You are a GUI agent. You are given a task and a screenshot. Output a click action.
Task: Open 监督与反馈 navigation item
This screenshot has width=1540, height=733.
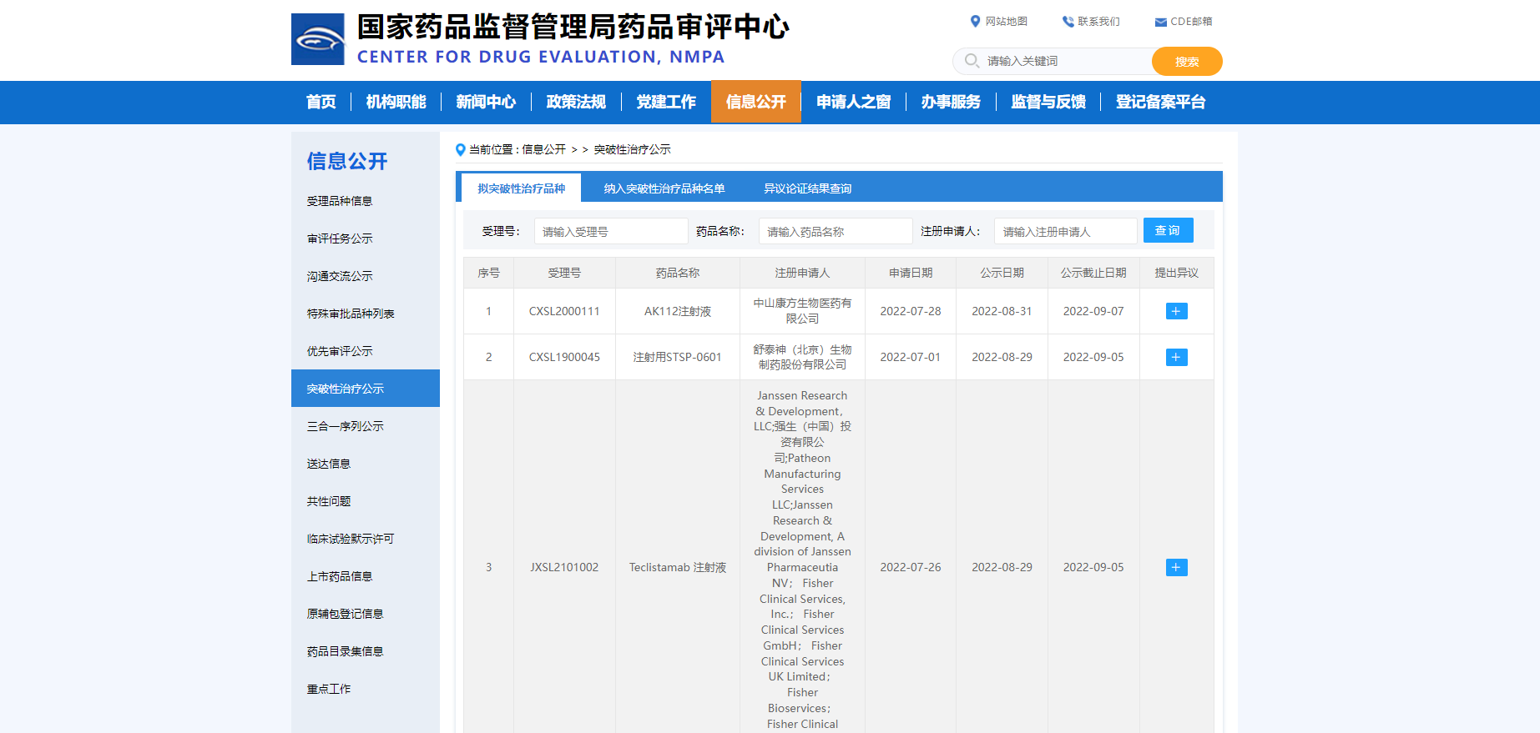click(x=1048, y=102)
